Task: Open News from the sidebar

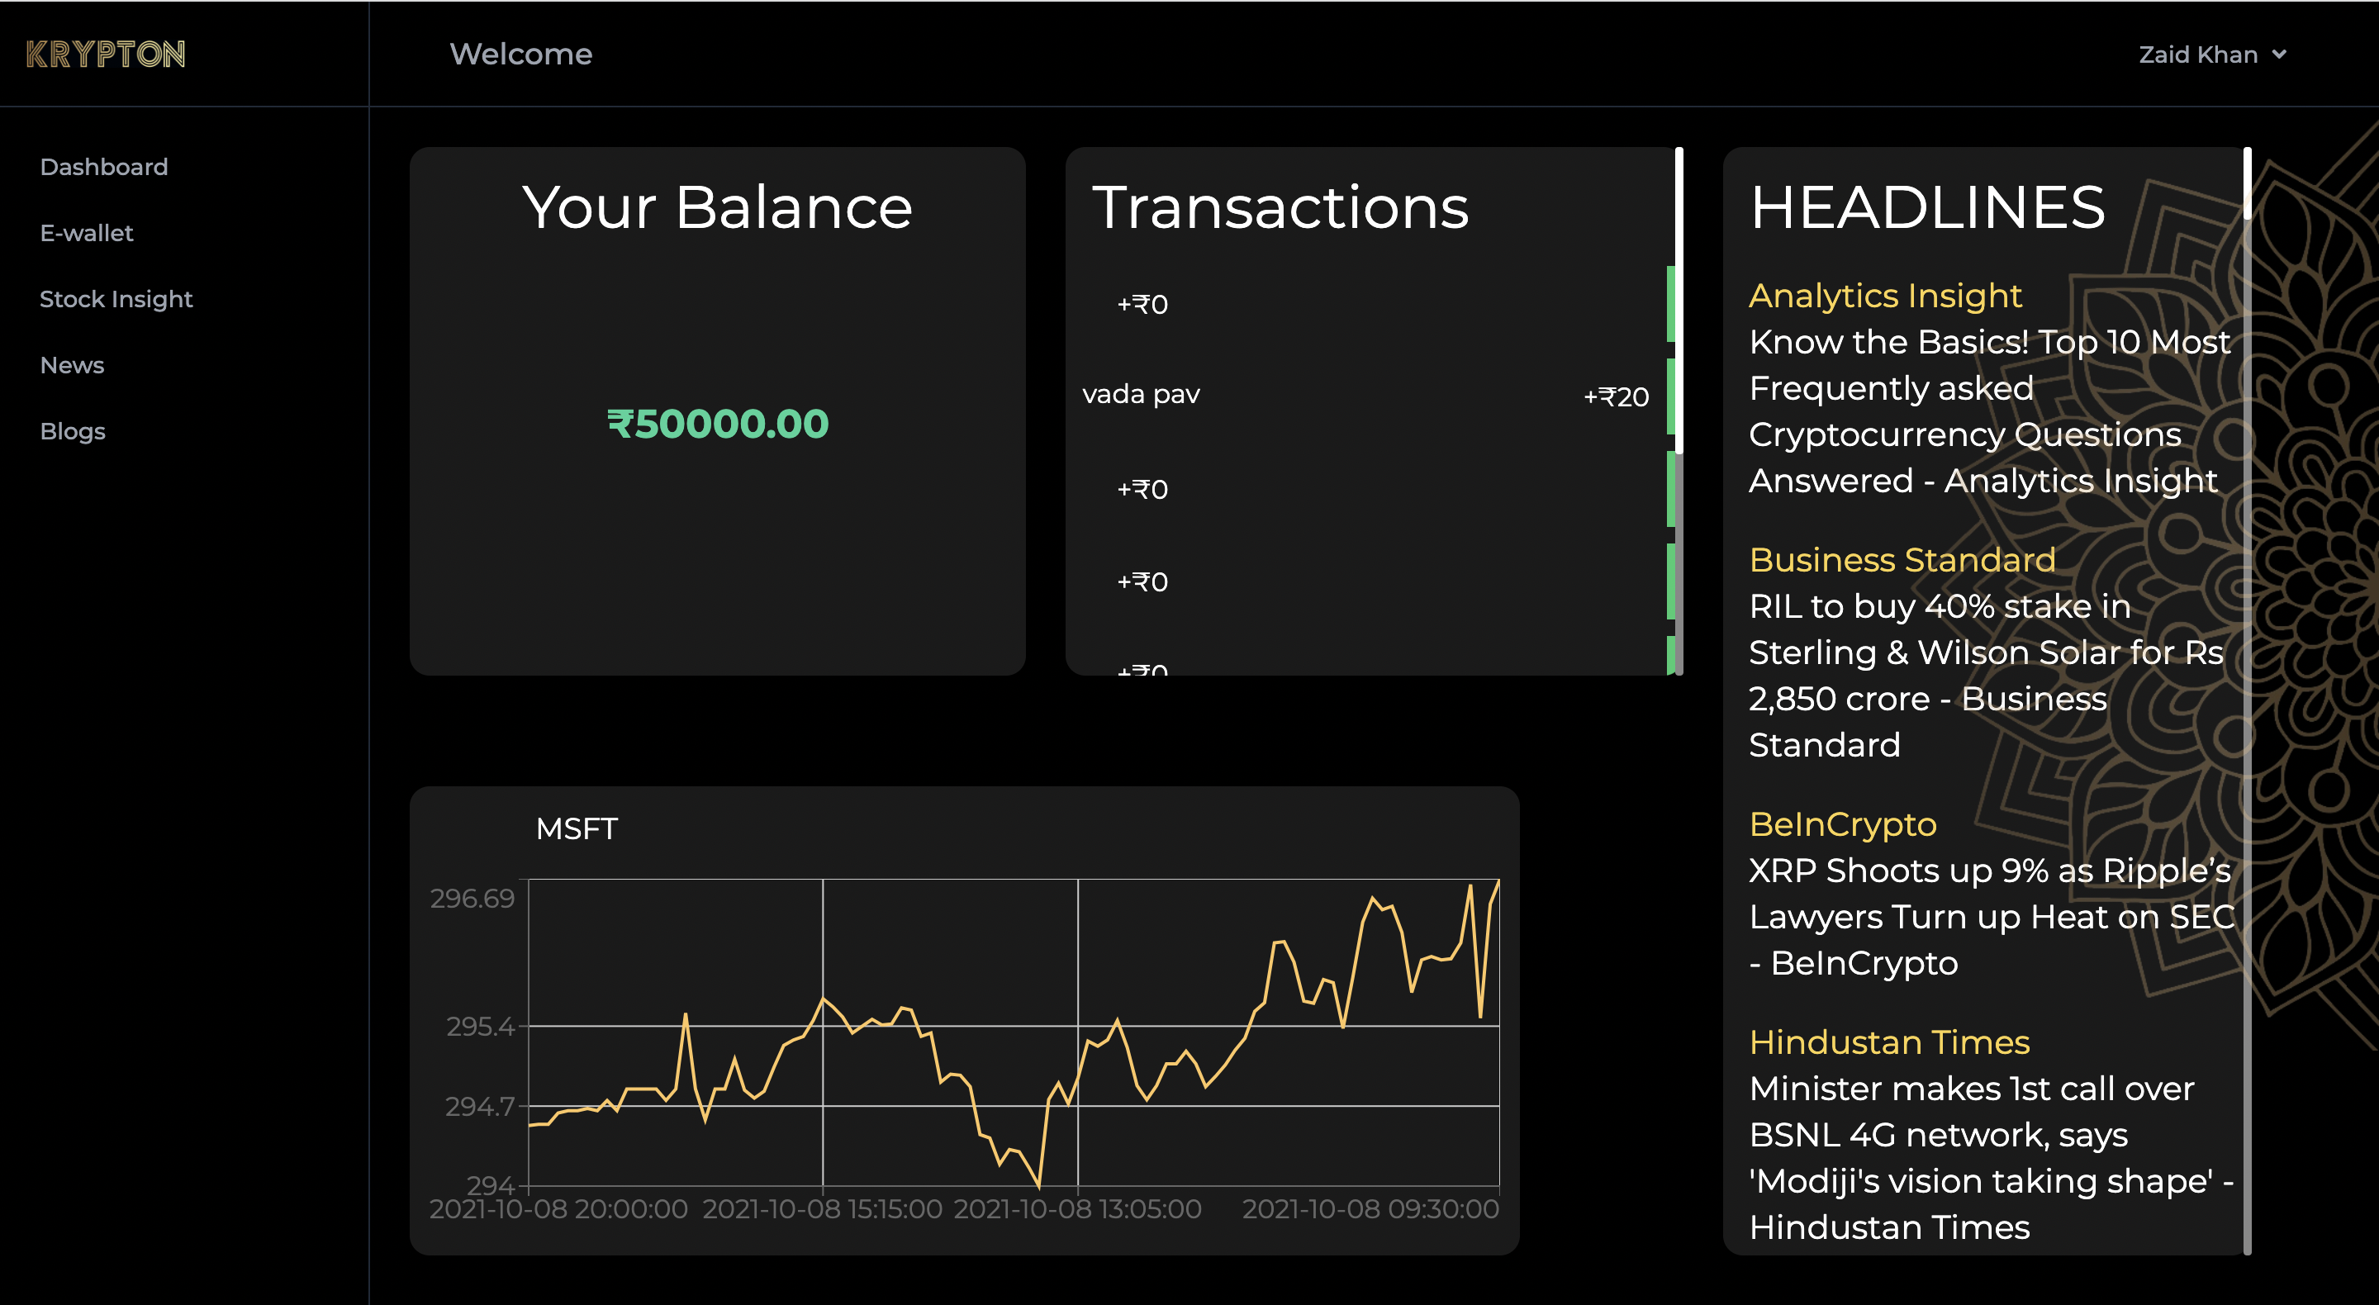Action: tap(72, 366)
